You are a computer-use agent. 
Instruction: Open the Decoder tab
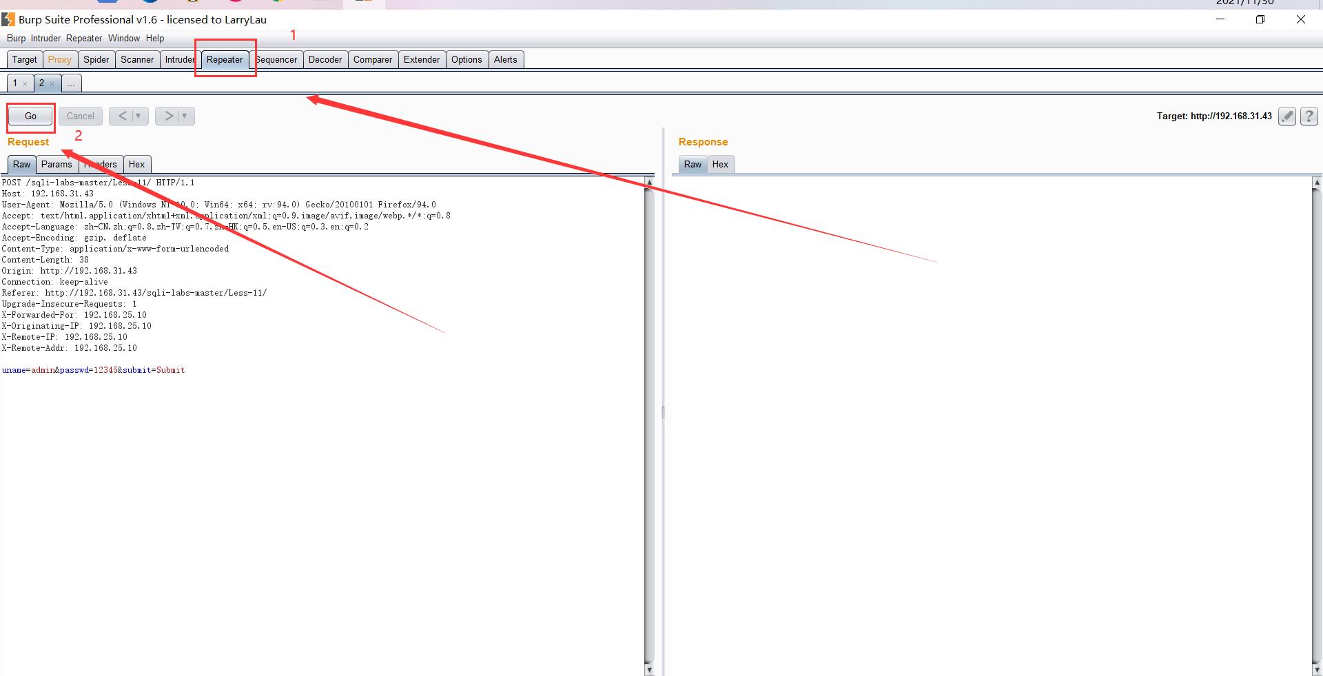click(325, 59)
